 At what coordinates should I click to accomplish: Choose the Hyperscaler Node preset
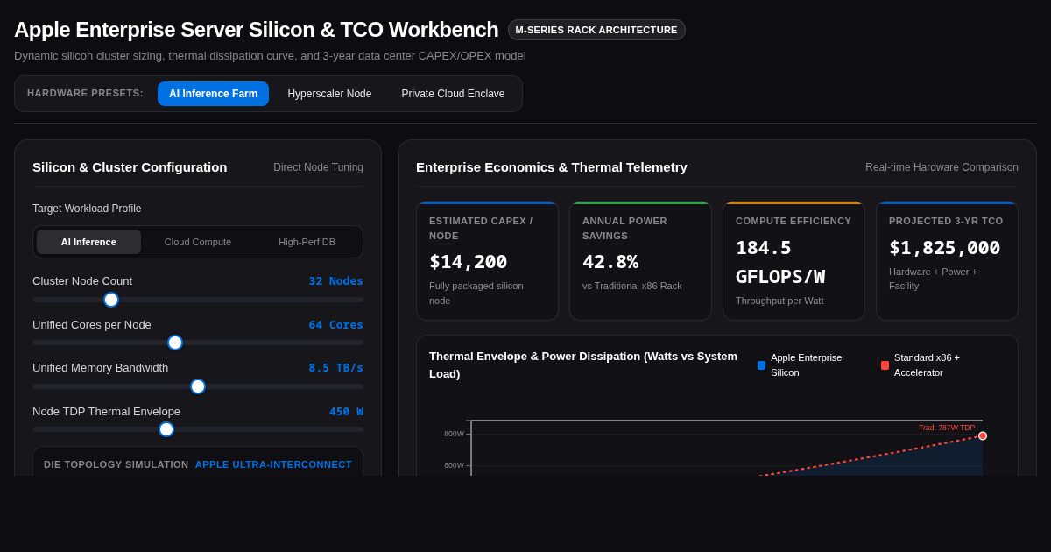click(329, 94)
